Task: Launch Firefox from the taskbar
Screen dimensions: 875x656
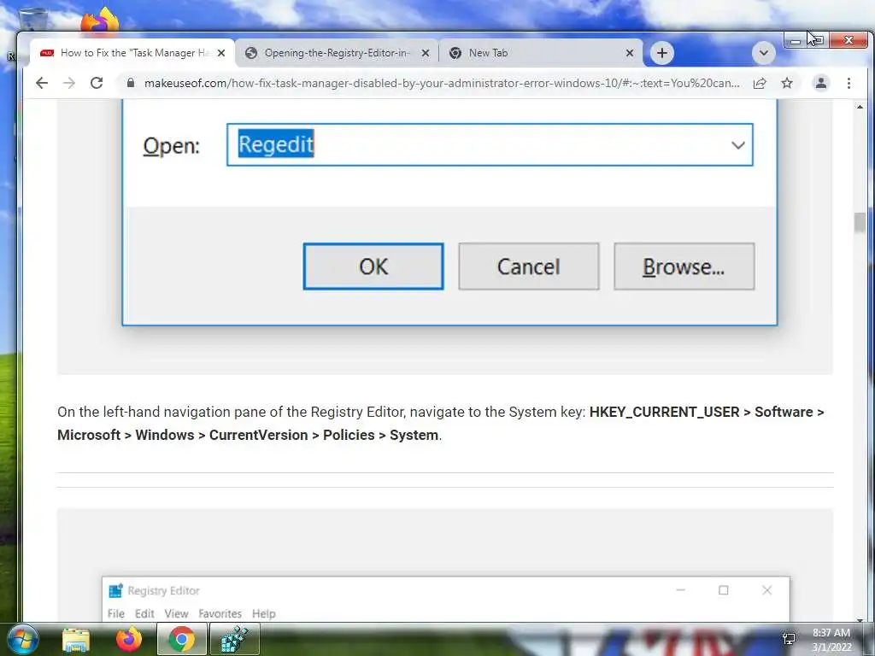Action: 129,639
